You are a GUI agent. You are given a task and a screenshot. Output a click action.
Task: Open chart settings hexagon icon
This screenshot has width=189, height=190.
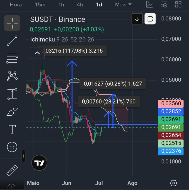click(x=173, y=183)
